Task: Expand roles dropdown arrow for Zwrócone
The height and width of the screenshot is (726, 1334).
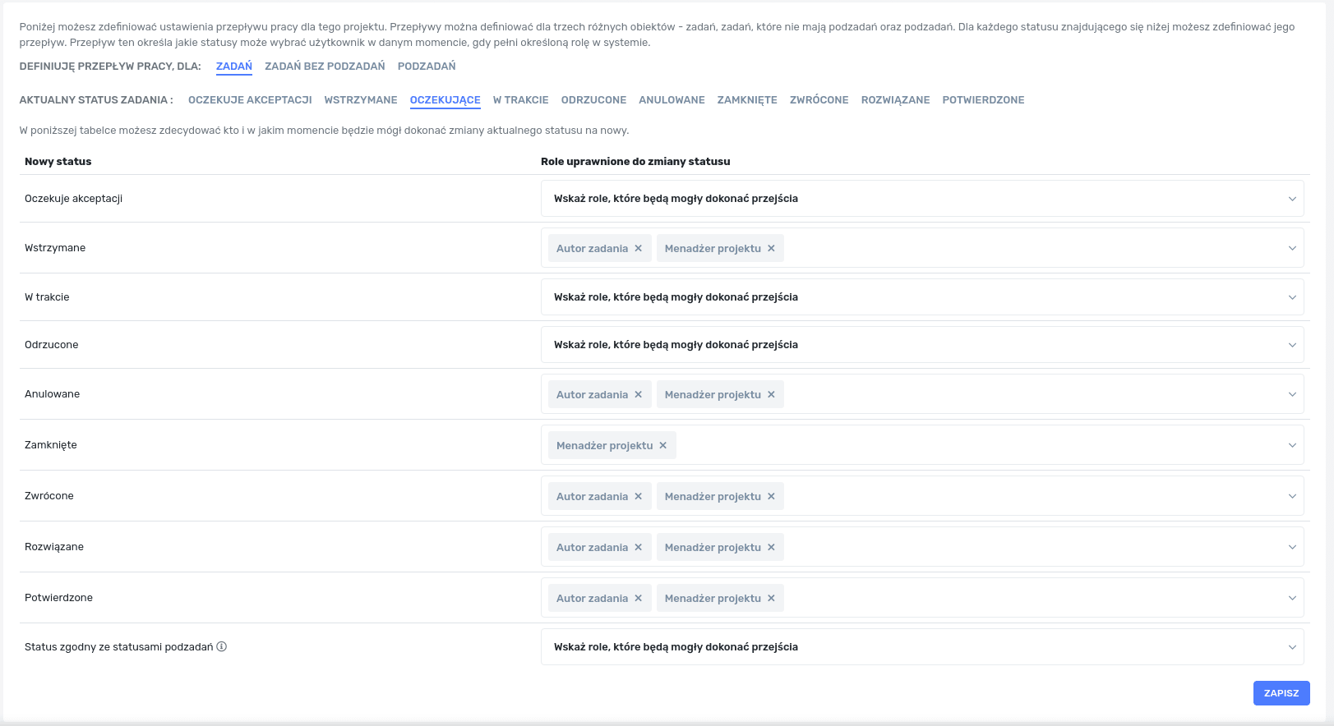Action: 1292,496
